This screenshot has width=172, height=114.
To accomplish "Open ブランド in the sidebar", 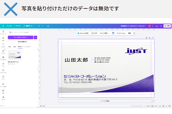I will [3, 52].
